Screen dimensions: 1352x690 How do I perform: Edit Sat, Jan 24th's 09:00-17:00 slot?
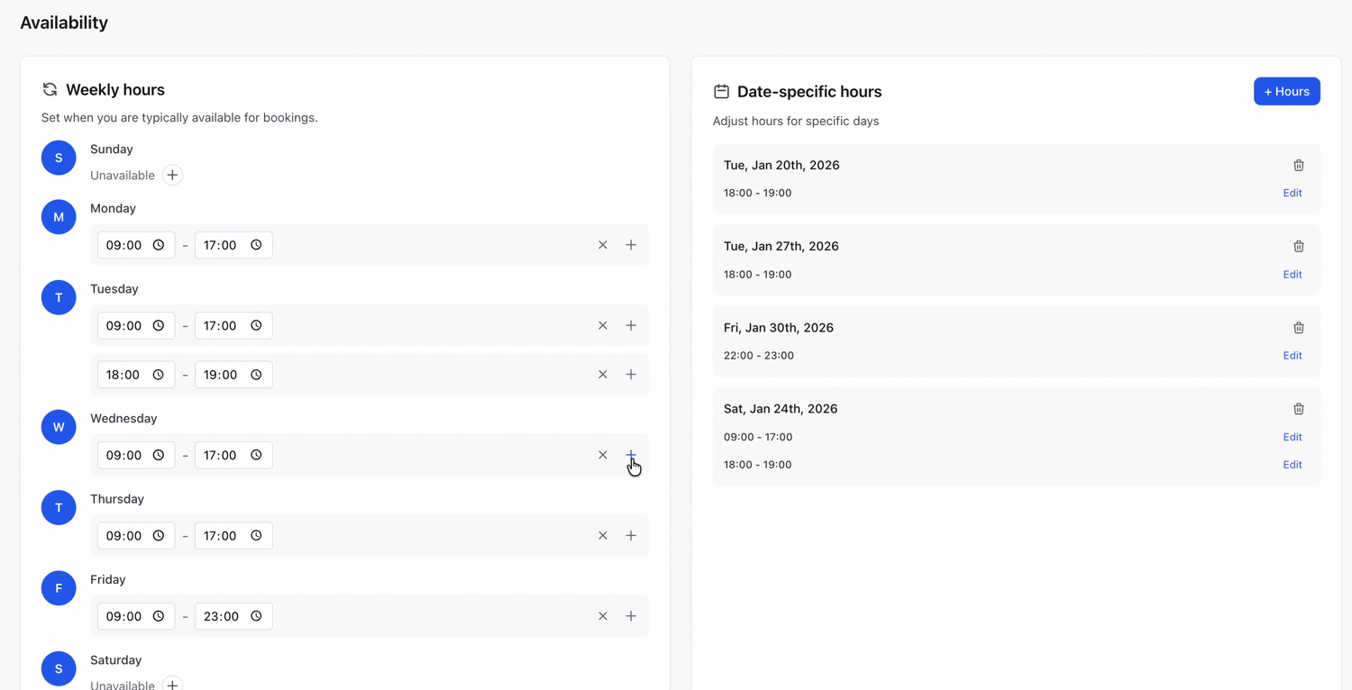[1292, 437]
